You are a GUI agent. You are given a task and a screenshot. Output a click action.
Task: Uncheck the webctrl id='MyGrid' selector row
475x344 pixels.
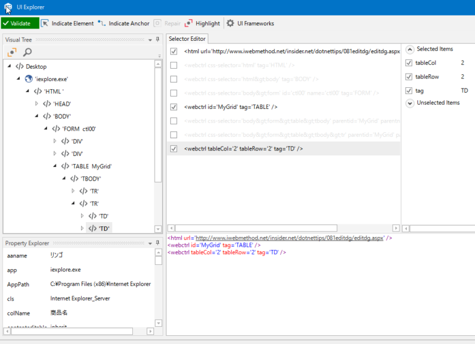[174, 107]
